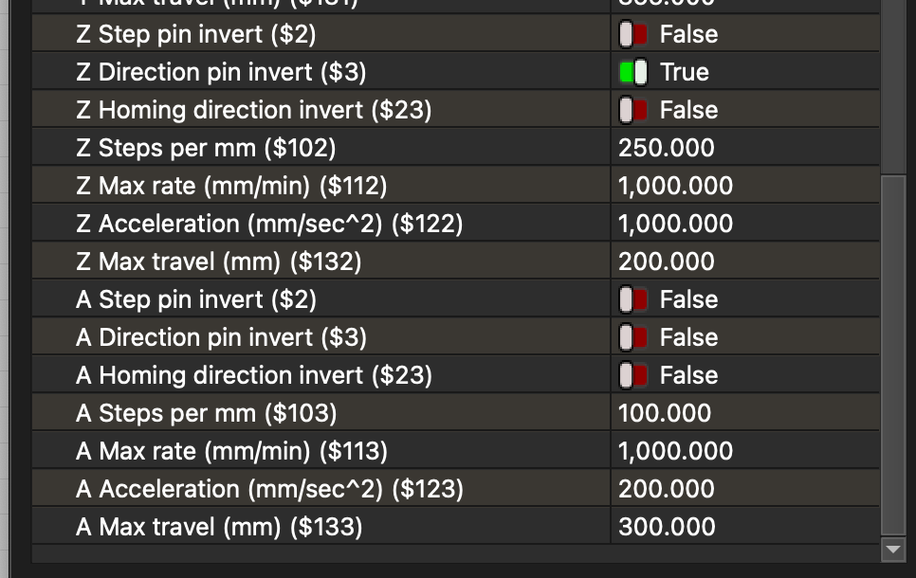Select the Z Steps per mm ($102) label
This screenshot has width=916, height=578.
pos(206,149)
